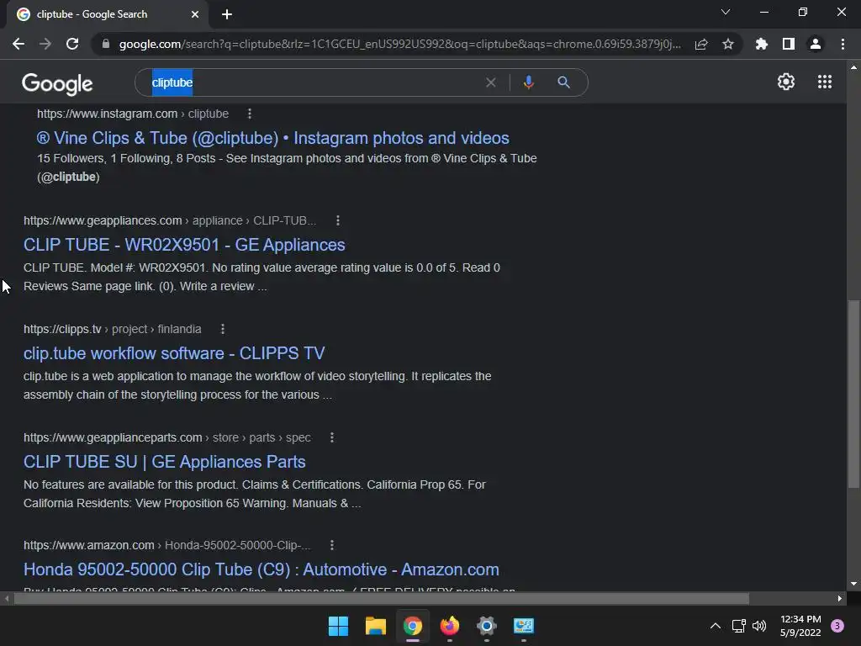861x646 pixels.
Task: Go back using the browser back arrow
Action: pyautogui.click(x=18, y=44)
